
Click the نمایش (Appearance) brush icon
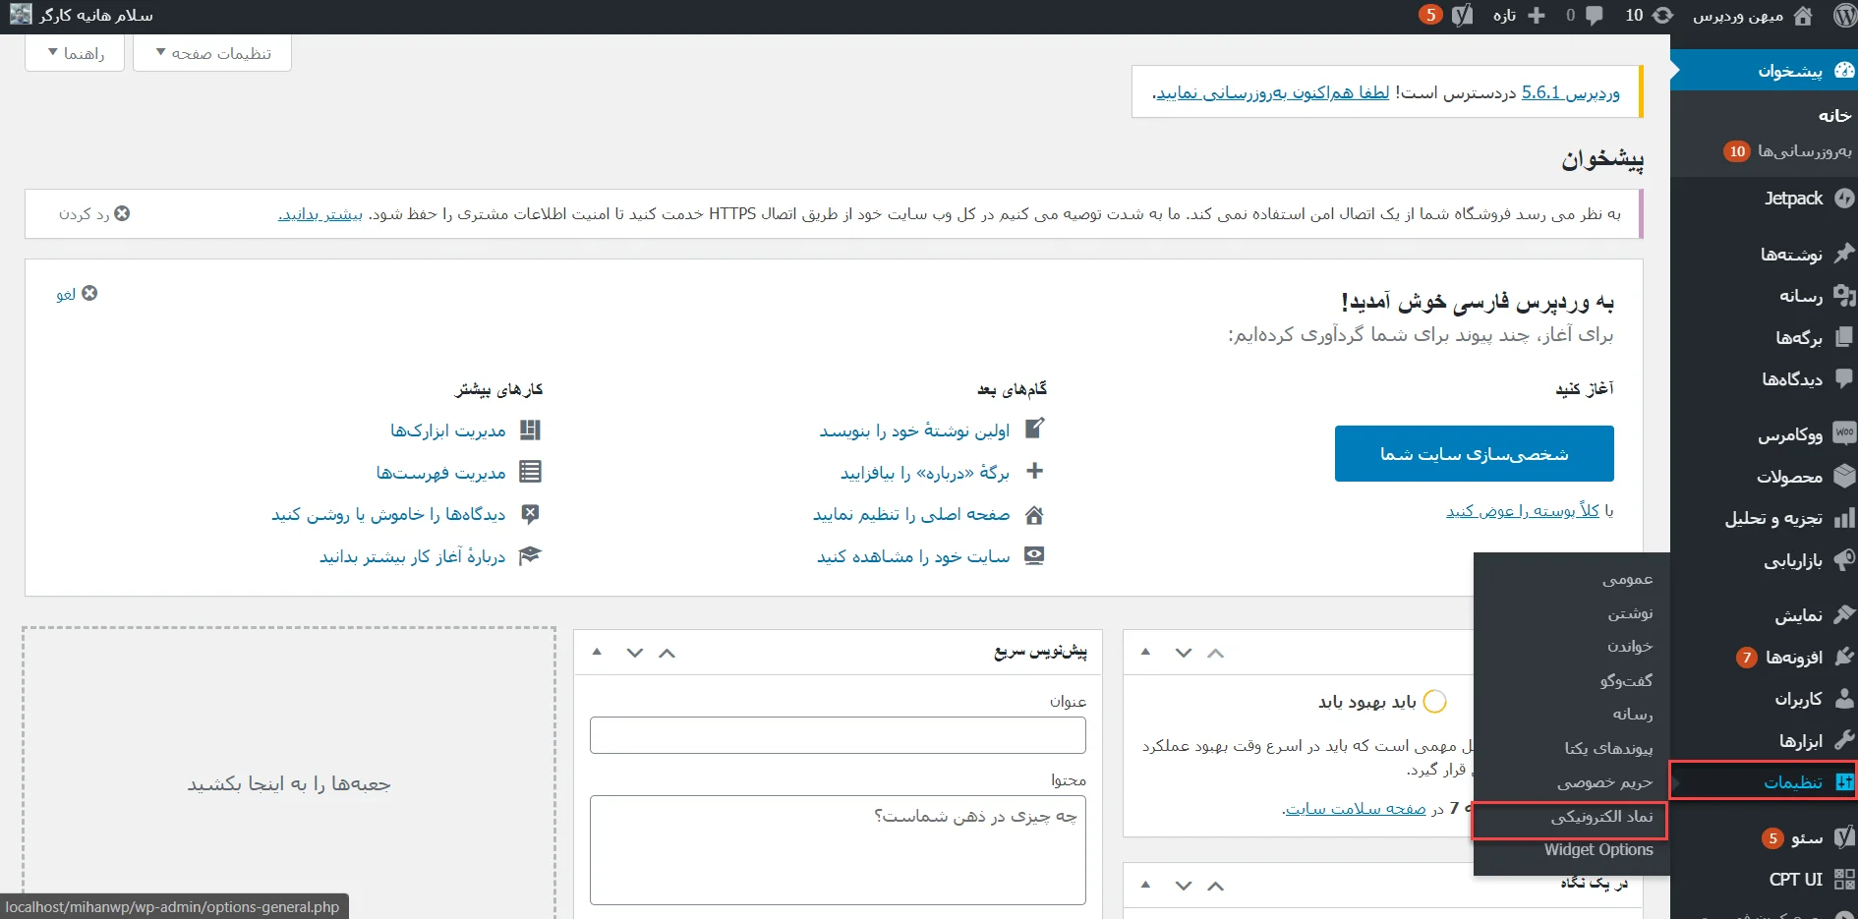click(1844, 615)
